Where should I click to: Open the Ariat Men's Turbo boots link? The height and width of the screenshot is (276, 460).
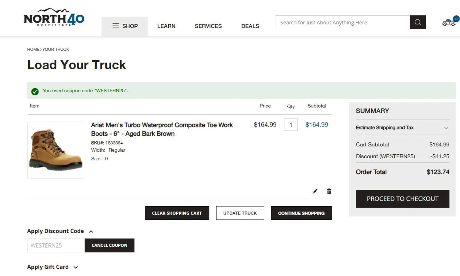(162, 129)
